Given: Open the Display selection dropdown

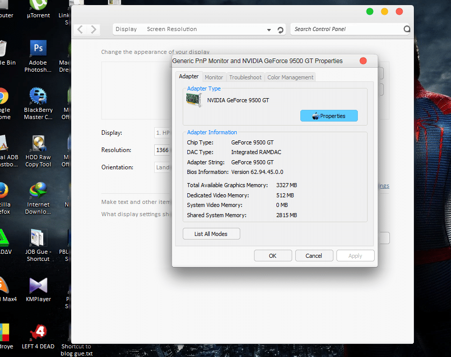Looking at the screenshot, I should pos(163,133).
